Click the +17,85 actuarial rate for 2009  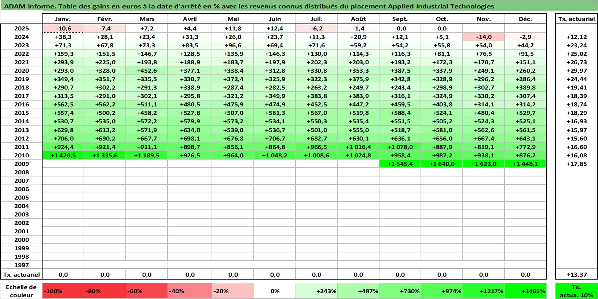576,164
